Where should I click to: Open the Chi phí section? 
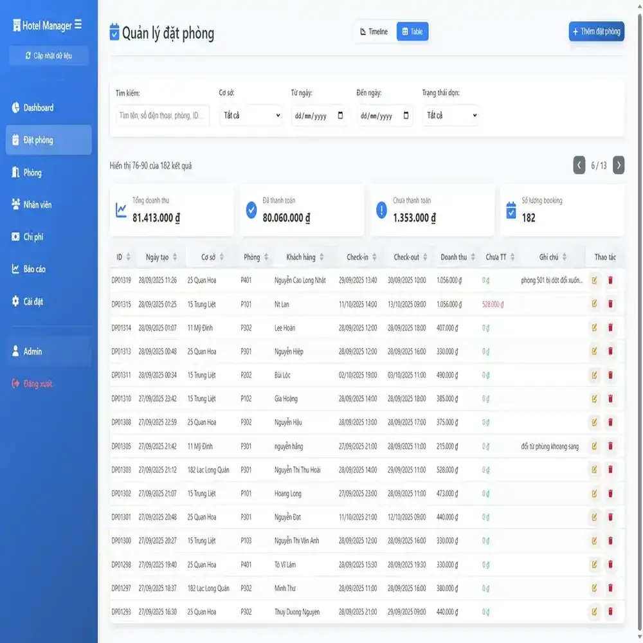click(32, 236)
